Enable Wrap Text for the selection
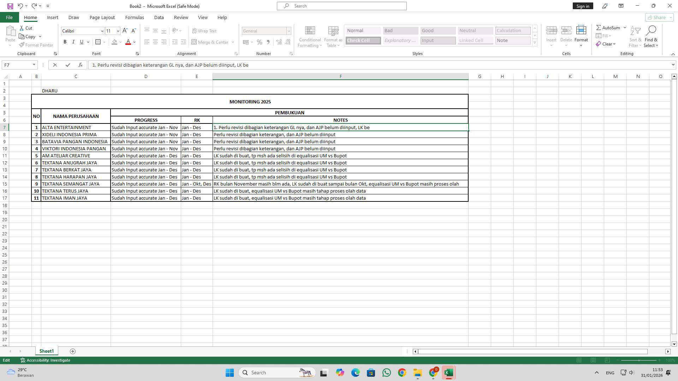 205,31
